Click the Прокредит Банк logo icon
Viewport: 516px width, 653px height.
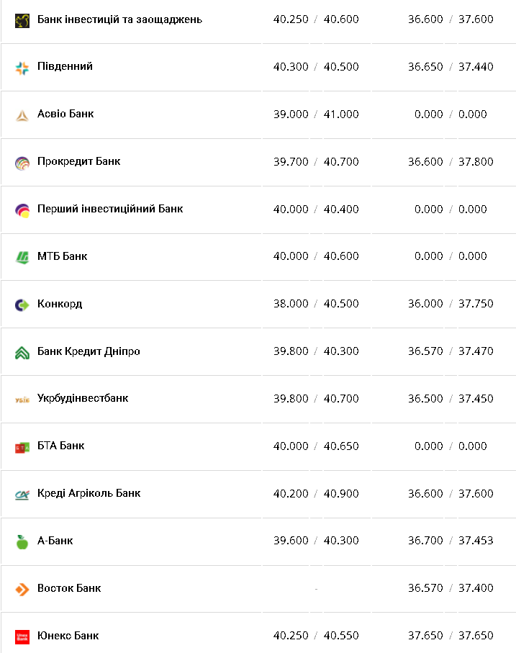coord(22,163)
